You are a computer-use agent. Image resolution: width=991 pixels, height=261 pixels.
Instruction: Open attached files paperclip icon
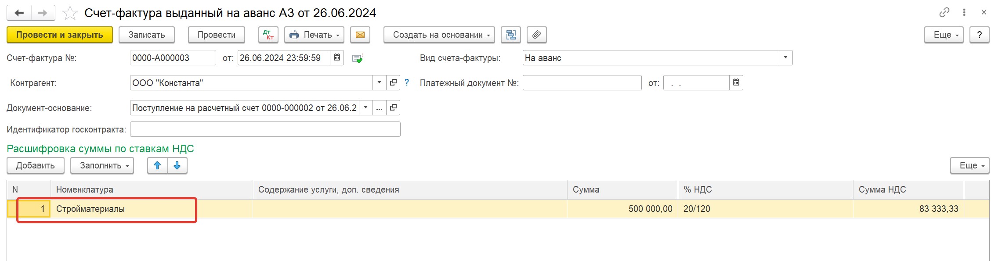point(536,35)
